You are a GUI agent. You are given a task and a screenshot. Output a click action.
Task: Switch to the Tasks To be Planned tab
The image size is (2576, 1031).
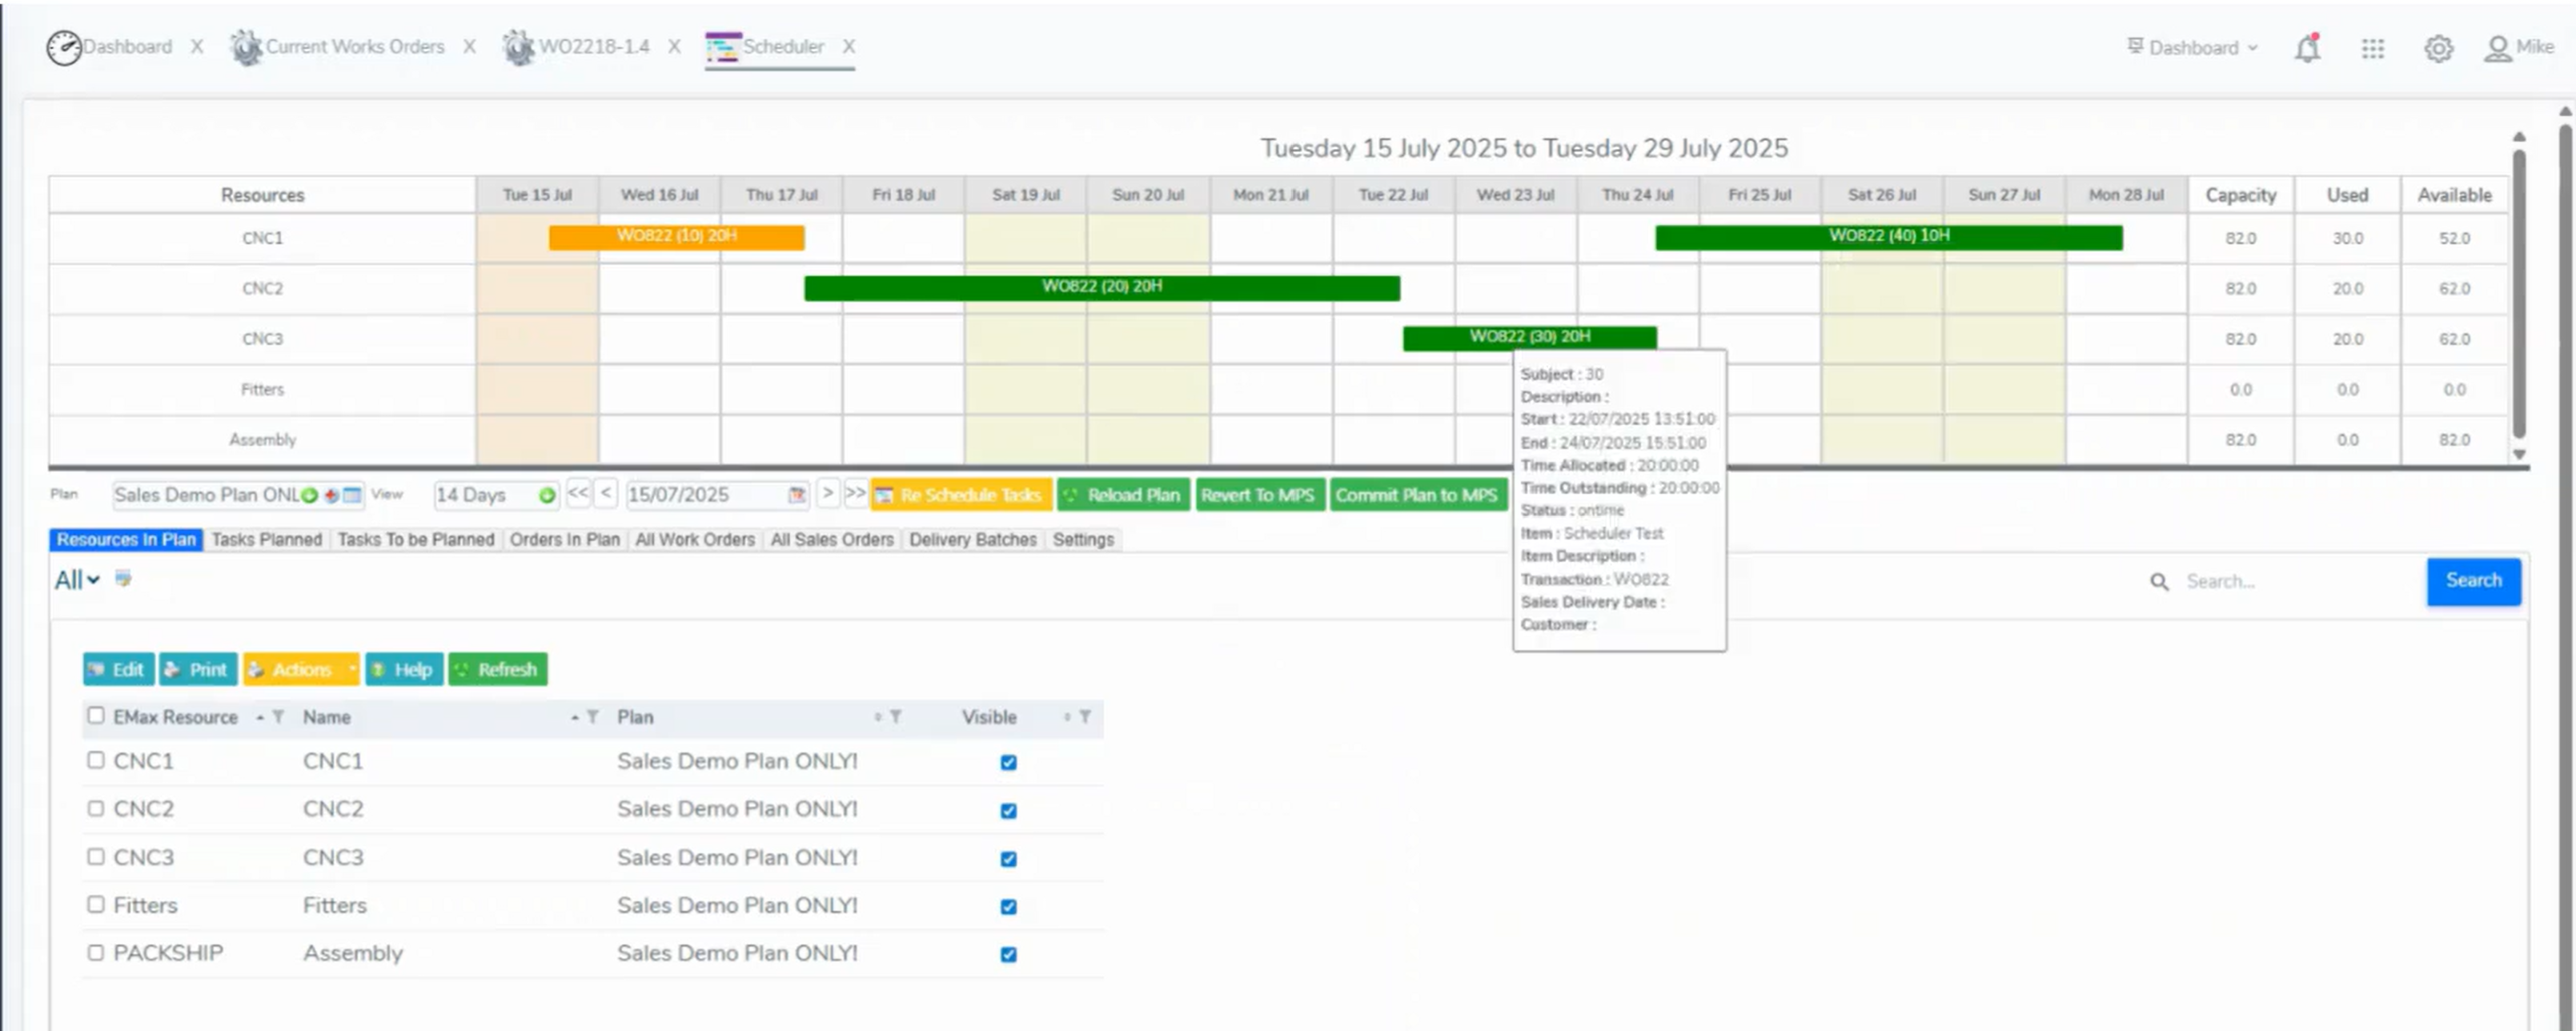(x=416, y=539)
